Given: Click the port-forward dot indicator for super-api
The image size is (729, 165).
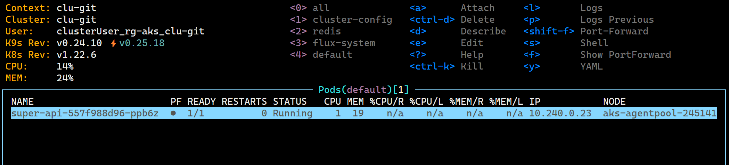Looking at the screenshot, I should 173,113.
